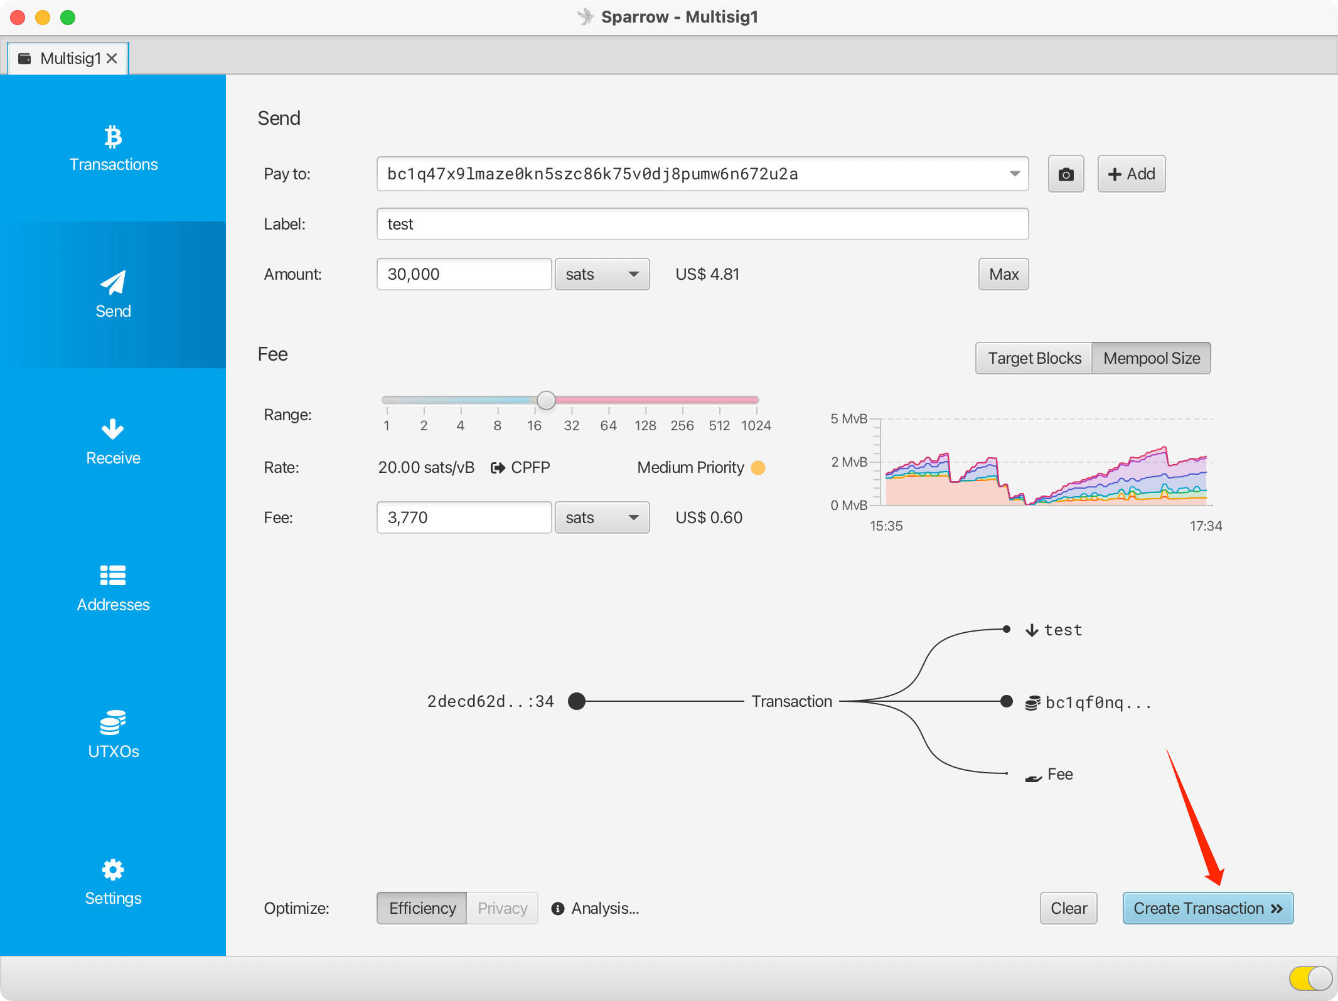Expand the Pay to address dropdown
Viewport: 1338px width, 1001px height.
tap(1014, 174)
